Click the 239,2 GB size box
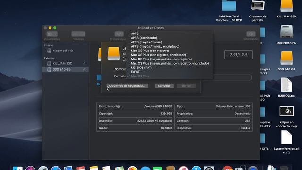The height and width of the screenshot is (170, 302). (238, 55)
